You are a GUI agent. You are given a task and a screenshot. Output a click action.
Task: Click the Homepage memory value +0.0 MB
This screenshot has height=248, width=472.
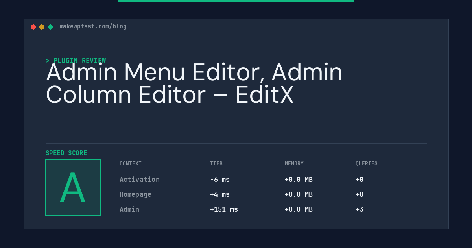(x=299, y=194)
